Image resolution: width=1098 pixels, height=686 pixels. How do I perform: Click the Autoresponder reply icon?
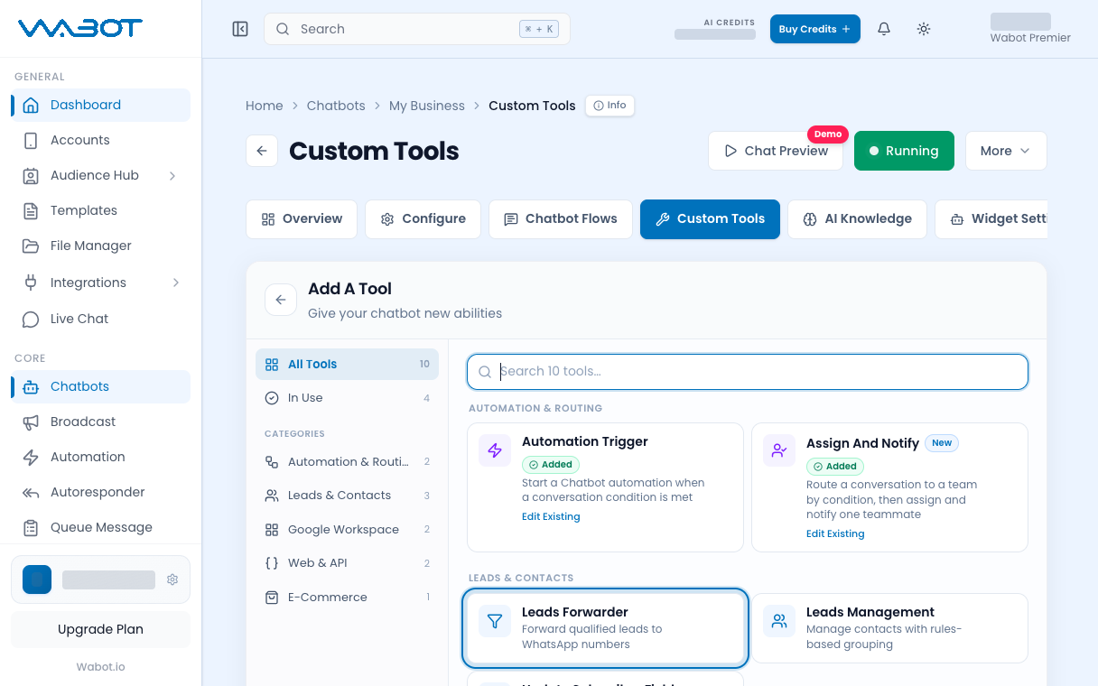pos(31,492)
